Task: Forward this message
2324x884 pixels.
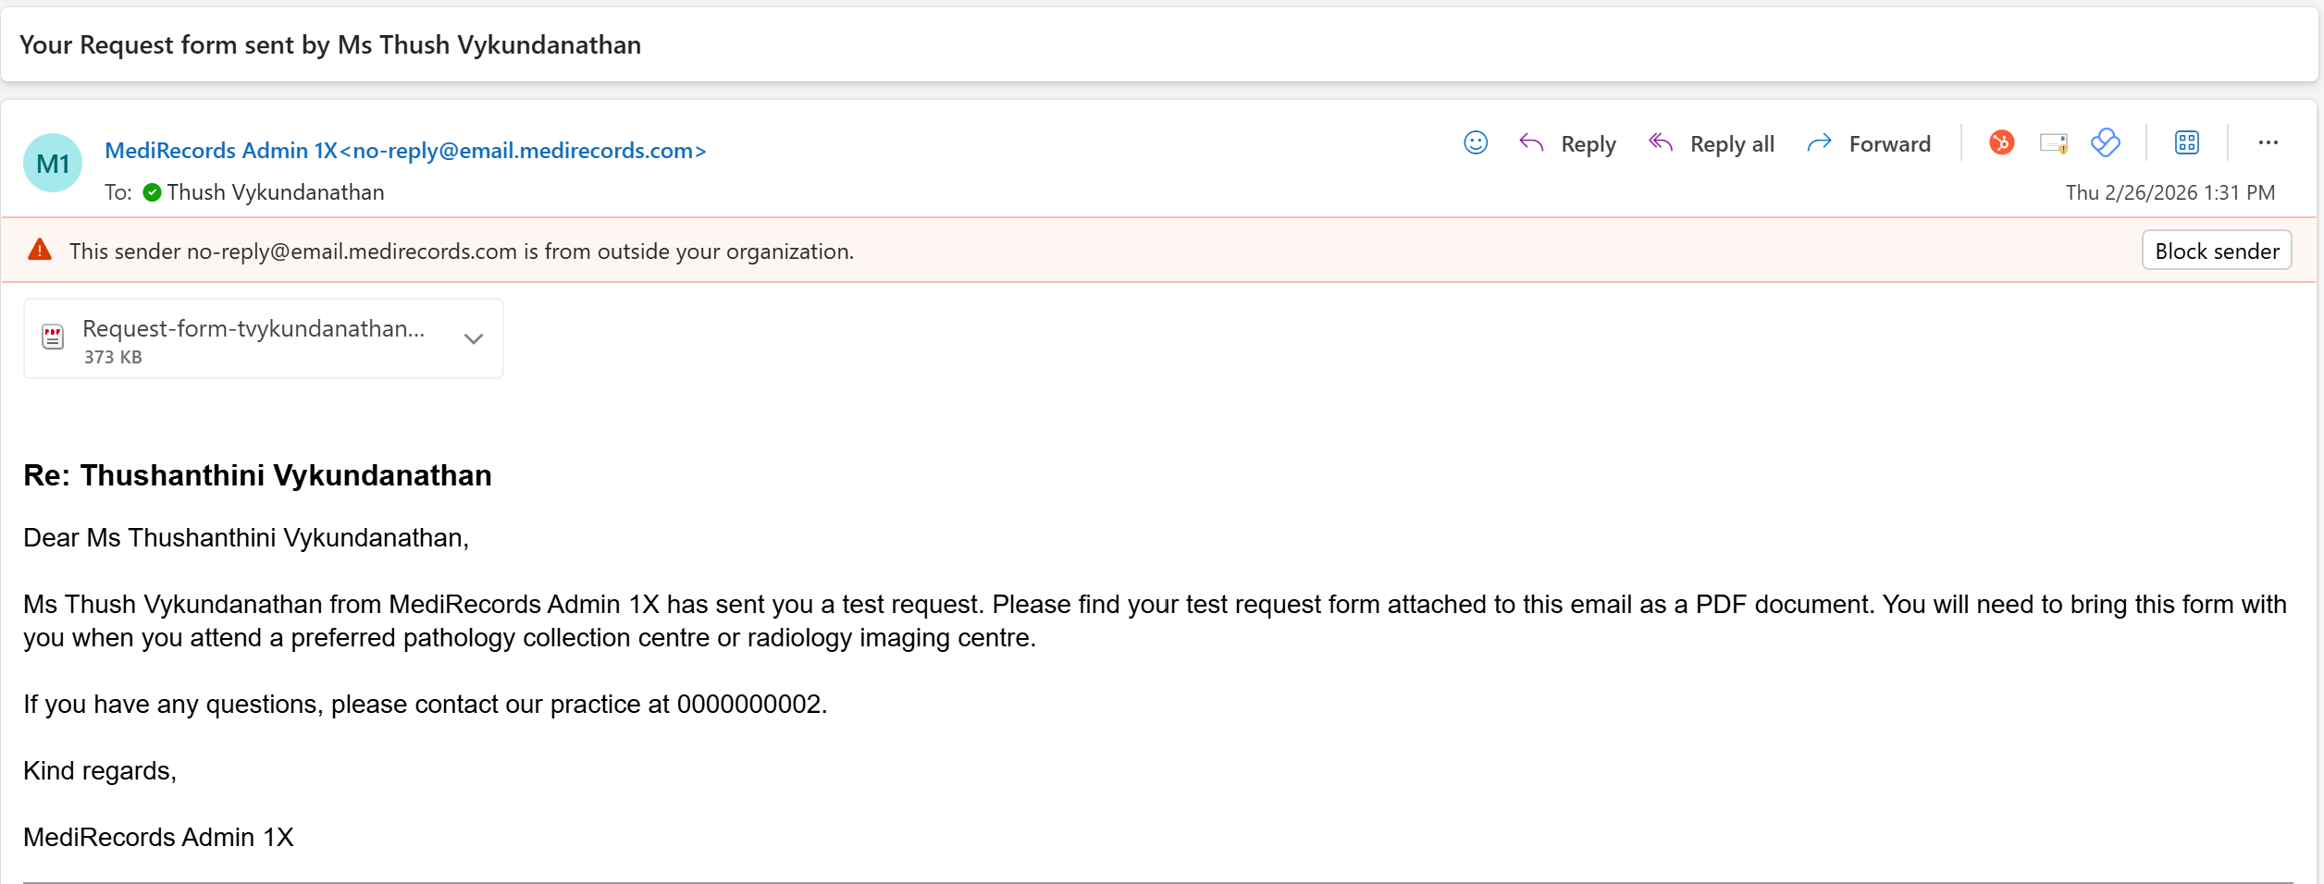Action: tap(1868, 144)
